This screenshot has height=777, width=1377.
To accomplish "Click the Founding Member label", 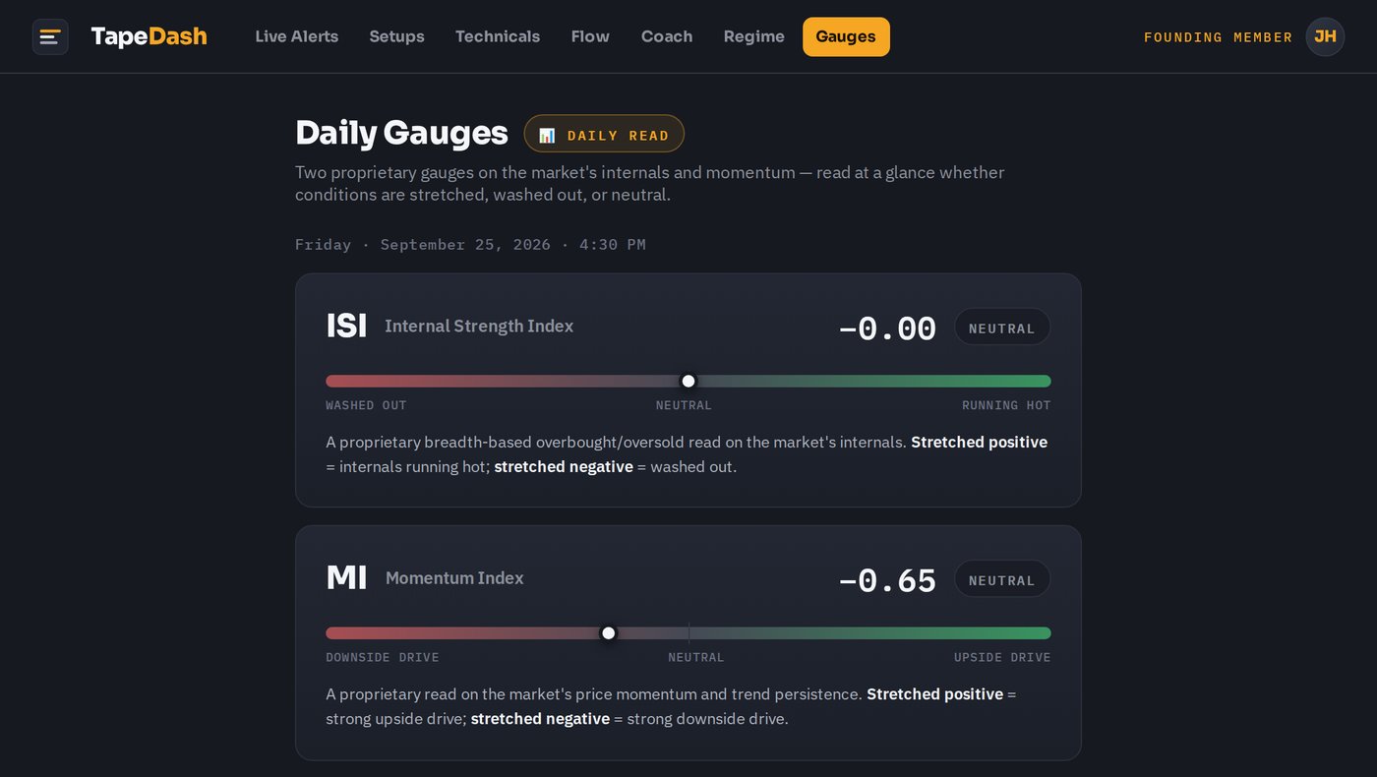I will pos(1218,37).
